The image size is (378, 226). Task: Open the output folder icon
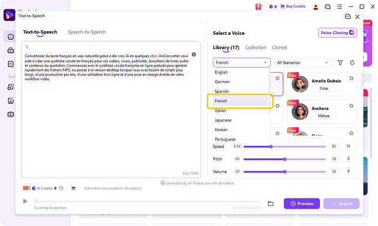point(270,204)
